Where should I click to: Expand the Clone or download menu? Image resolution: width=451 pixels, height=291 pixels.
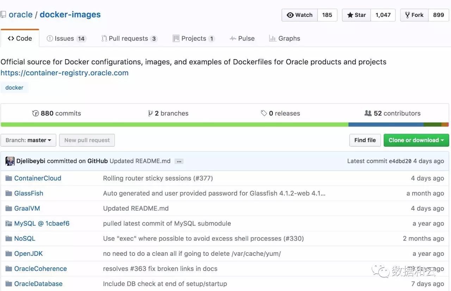pos(416,140)
